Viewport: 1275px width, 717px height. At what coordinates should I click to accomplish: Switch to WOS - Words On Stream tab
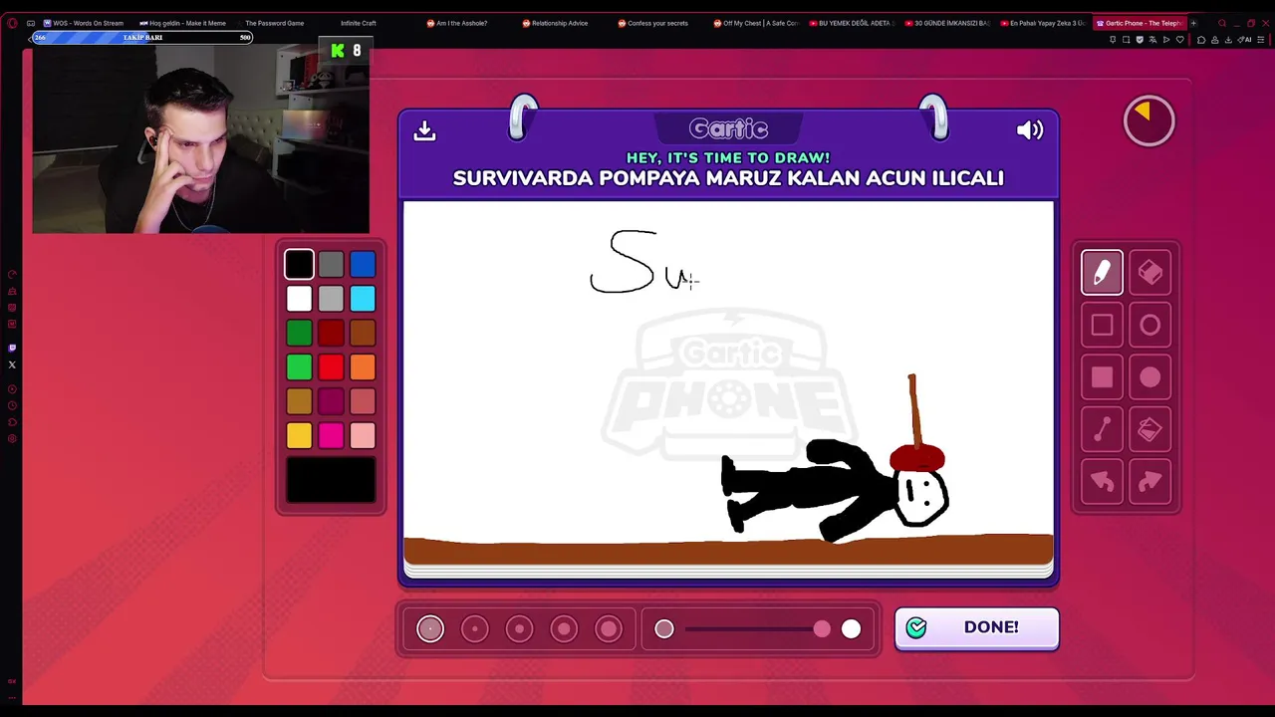tap(84, 23)
